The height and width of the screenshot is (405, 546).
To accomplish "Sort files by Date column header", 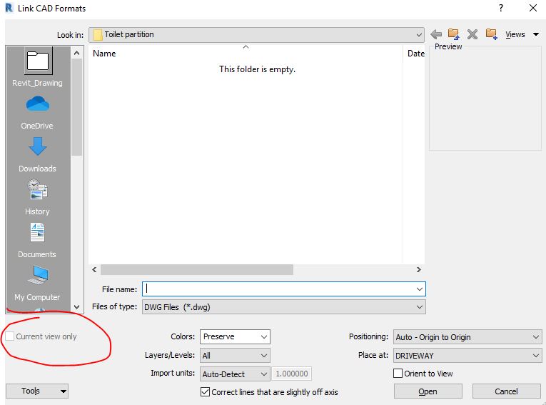I will point(416,54).
